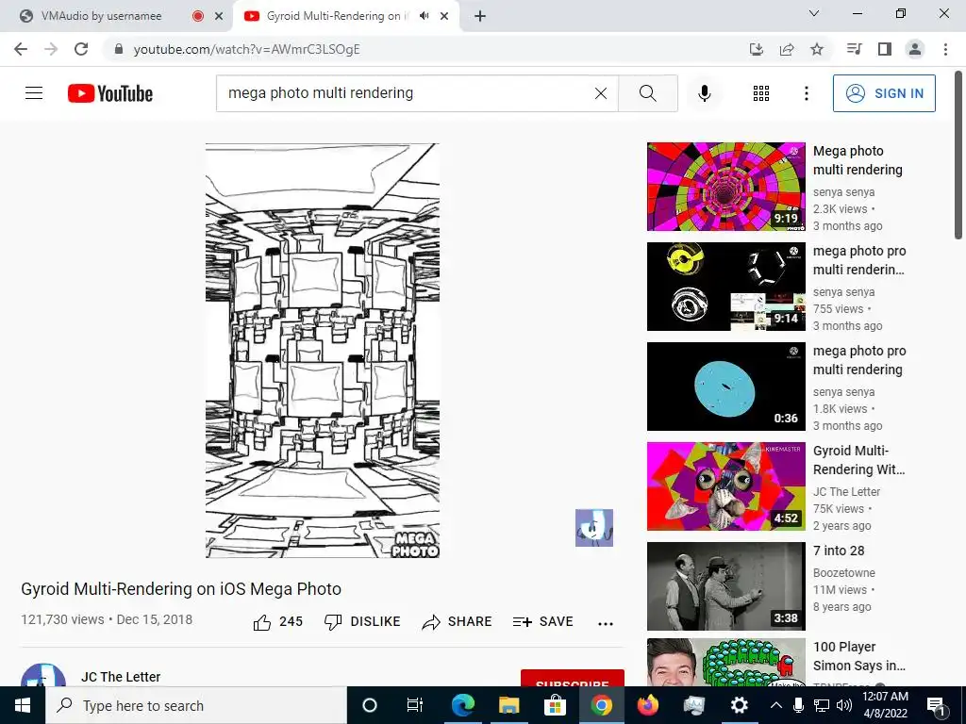Subscribe to JC The Letter
This screenshot has width=966, height=724.
tap(573, 678)
